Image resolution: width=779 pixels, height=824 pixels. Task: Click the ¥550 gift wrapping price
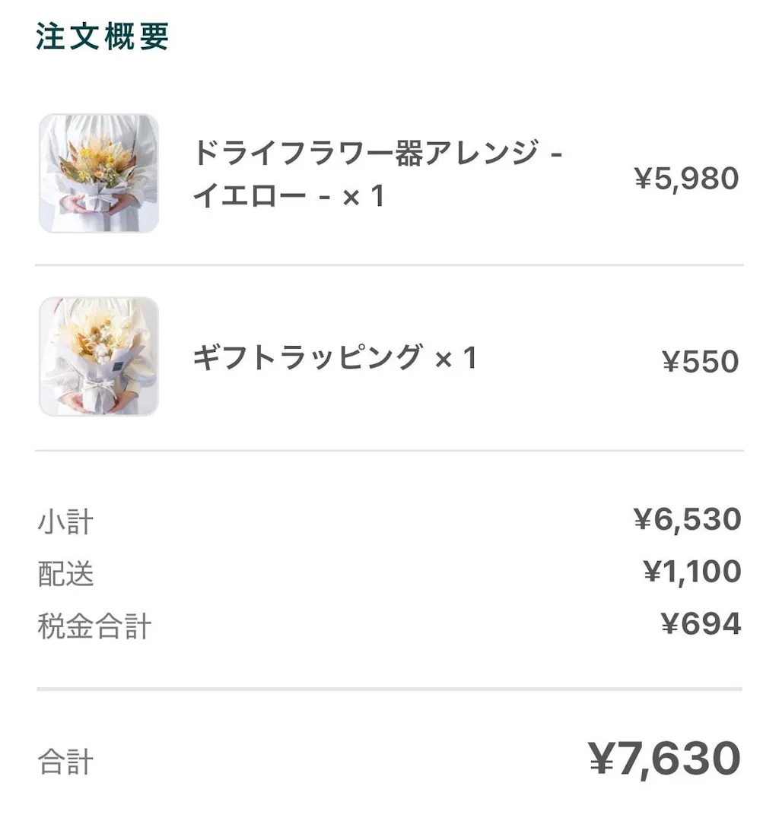coord(700,362)
